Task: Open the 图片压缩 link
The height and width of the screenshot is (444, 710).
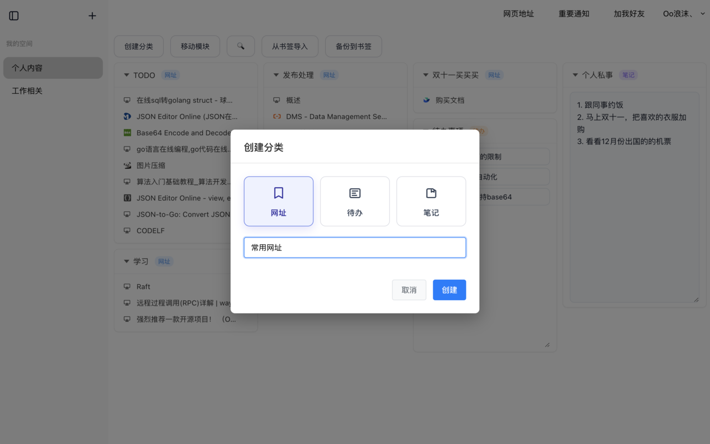Action: [x=151, y=165]
